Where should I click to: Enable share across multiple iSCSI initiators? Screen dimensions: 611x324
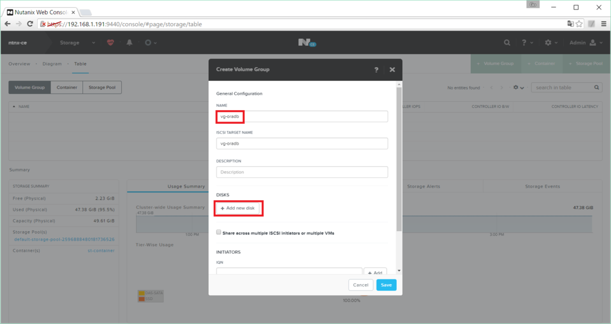pos(218,232)
